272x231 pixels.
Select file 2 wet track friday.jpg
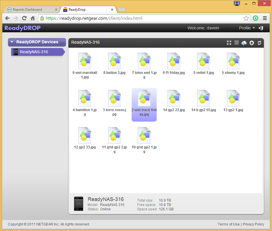pyautogui.click(x=144, y=105)
